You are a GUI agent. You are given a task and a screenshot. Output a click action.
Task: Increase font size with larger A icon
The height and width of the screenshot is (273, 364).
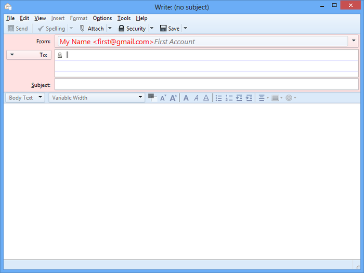point(173,98)
